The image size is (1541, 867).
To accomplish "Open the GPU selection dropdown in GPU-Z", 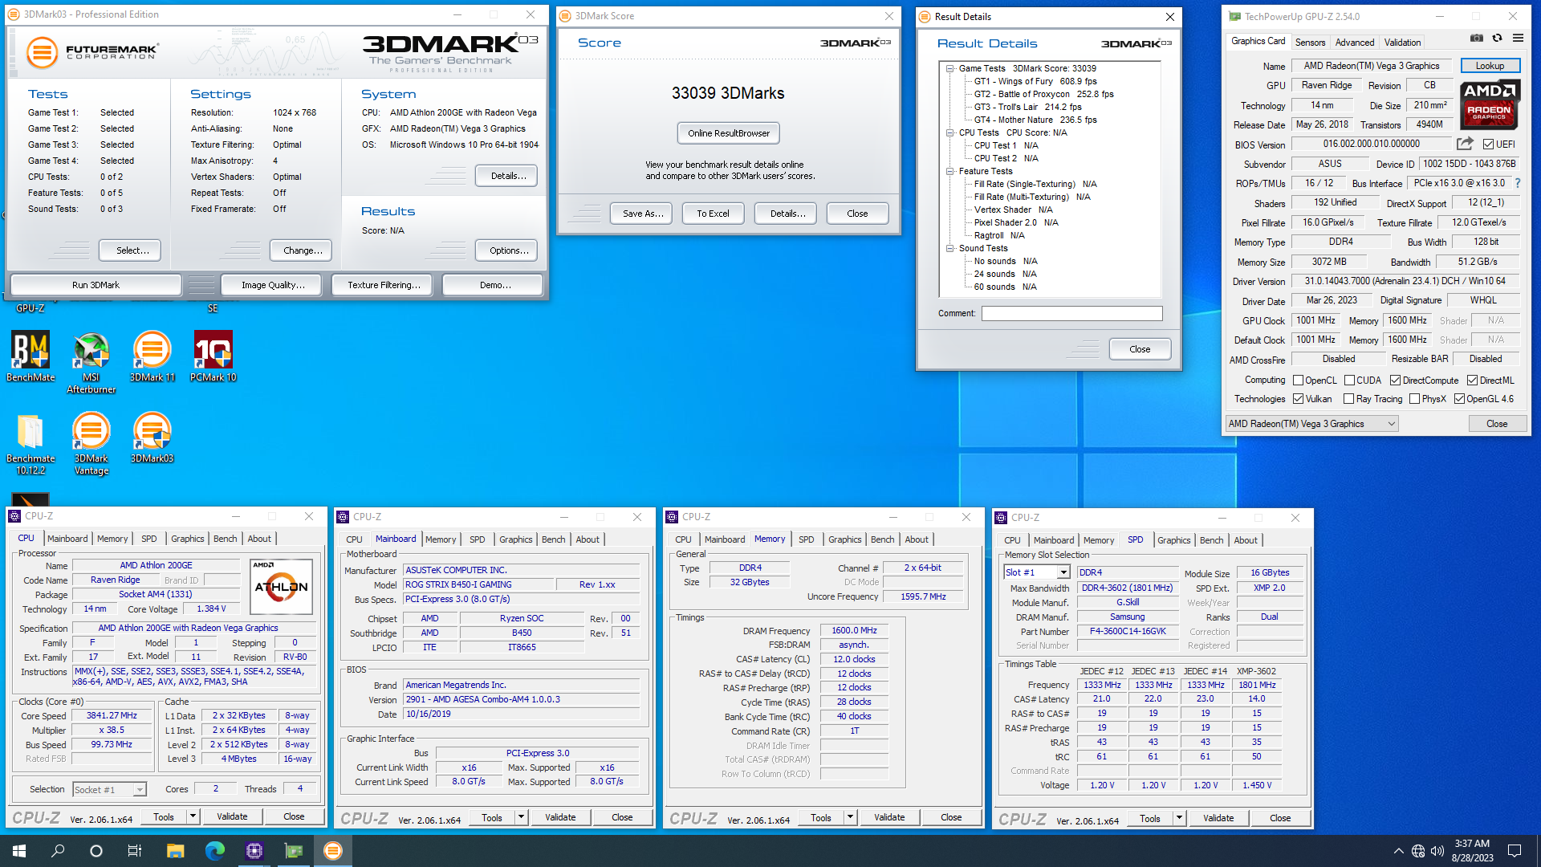I will pos(1312,423).
